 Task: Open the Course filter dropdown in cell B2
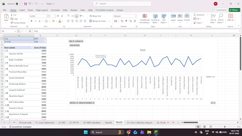(x=45, y=42)
